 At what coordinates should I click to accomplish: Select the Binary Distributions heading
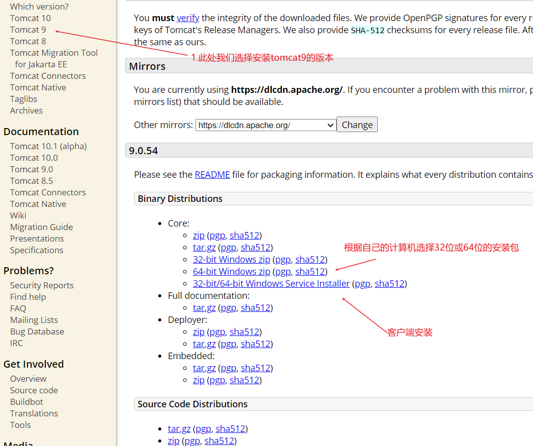click(x=180, y=198)
